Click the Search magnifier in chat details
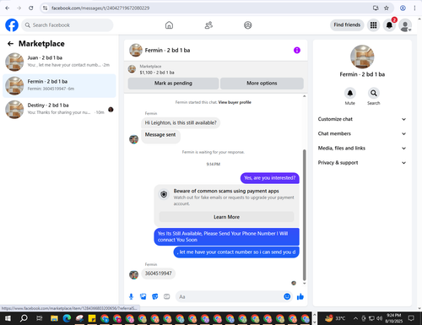Screen dimensions: 422x325 373,93
